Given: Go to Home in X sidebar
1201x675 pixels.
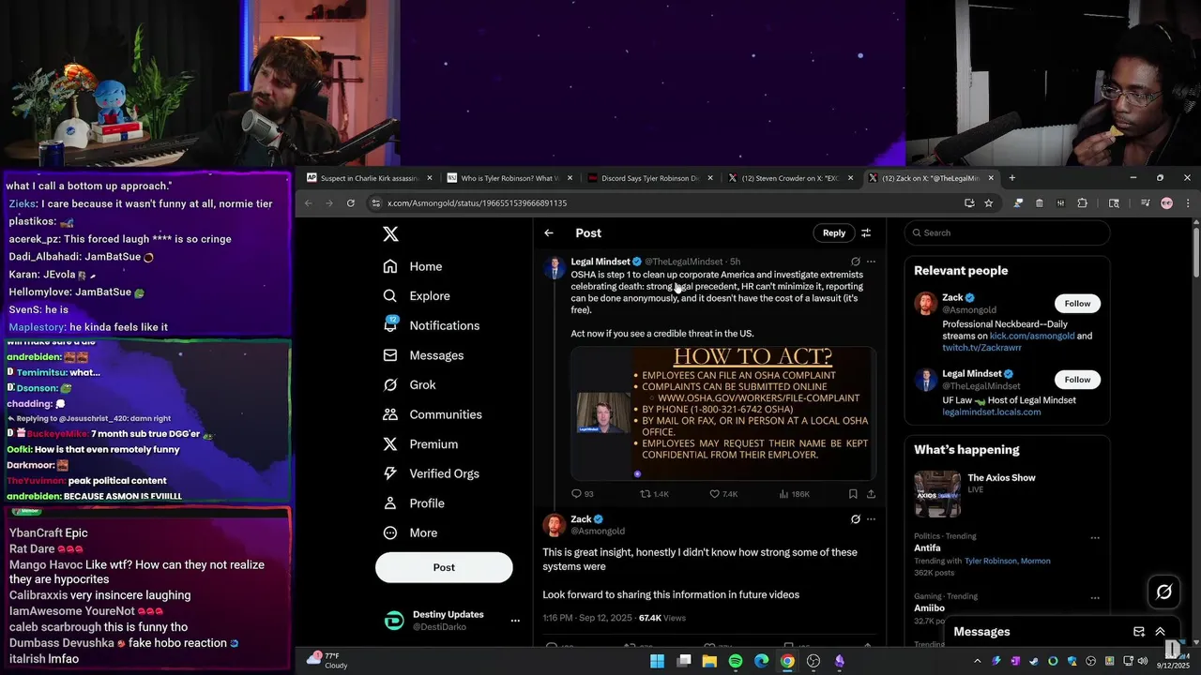Looking at the screenshot, I should (x=413, y=266).
